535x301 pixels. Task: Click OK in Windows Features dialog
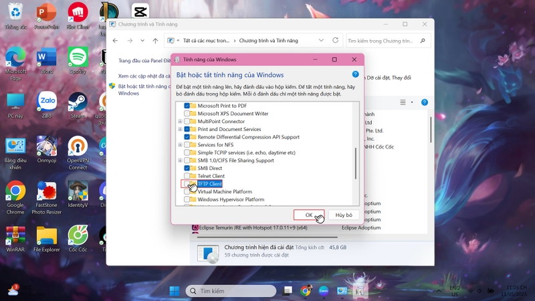(309, 215)
